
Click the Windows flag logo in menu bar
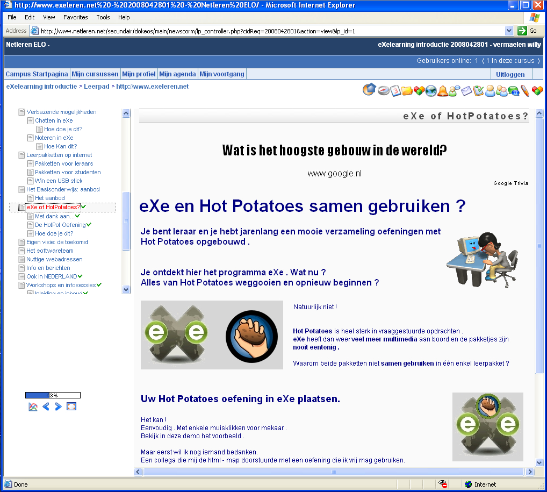point(535,17)
